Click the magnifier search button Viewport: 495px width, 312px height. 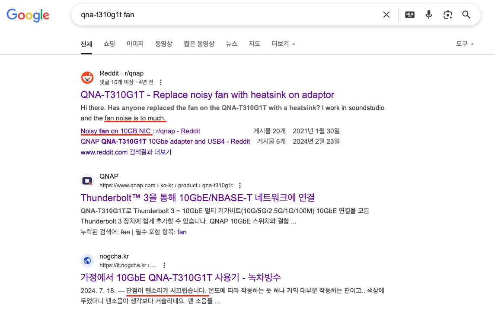coord(466,15)
